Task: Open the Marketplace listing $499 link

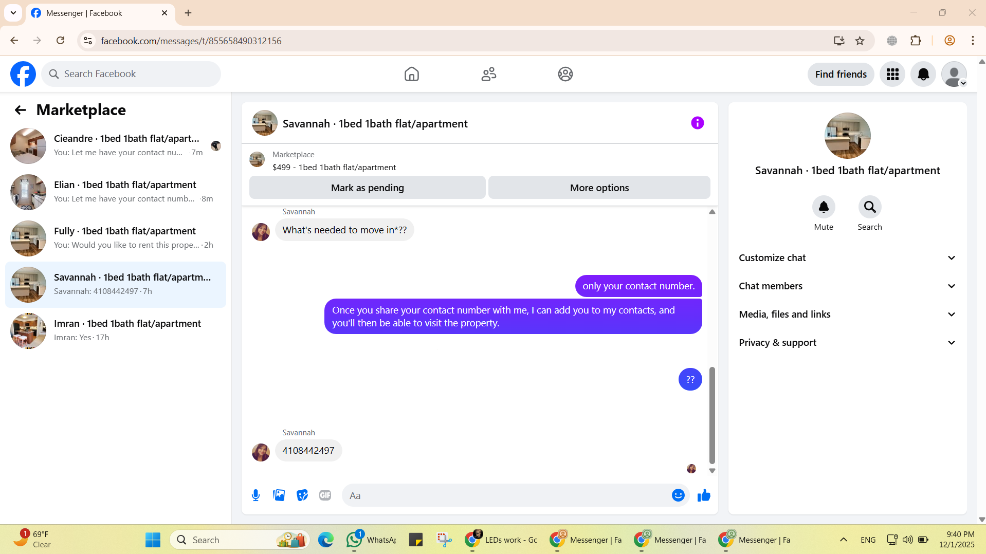Action: coord(334,168)
